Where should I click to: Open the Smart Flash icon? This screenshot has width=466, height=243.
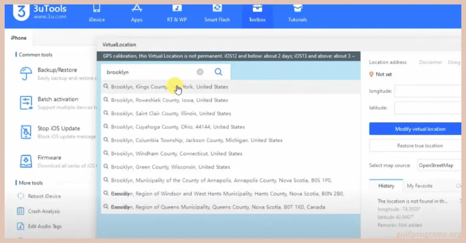tap(217, 9)
